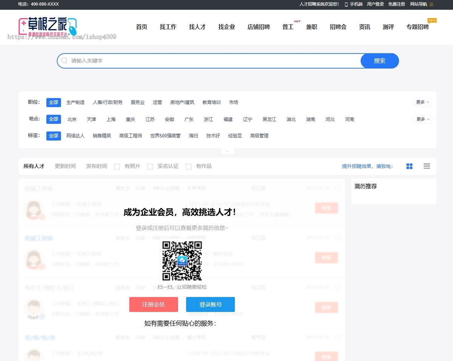
Task: Click the 手机端 phone icon
Action: tap(346, 4)
